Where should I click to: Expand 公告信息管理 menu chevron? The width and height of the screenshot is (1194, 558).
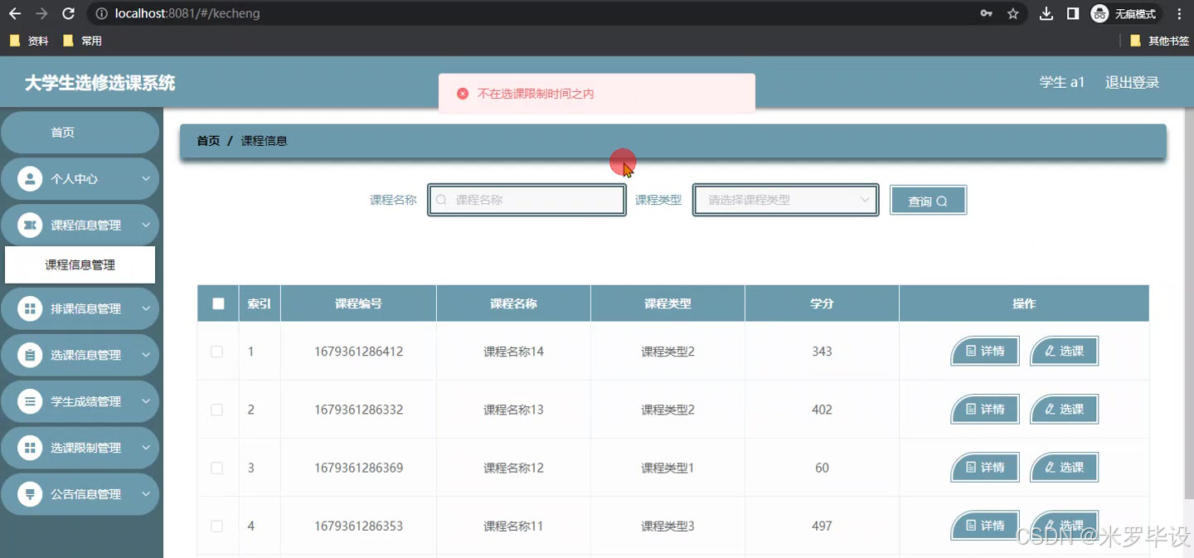146,494
